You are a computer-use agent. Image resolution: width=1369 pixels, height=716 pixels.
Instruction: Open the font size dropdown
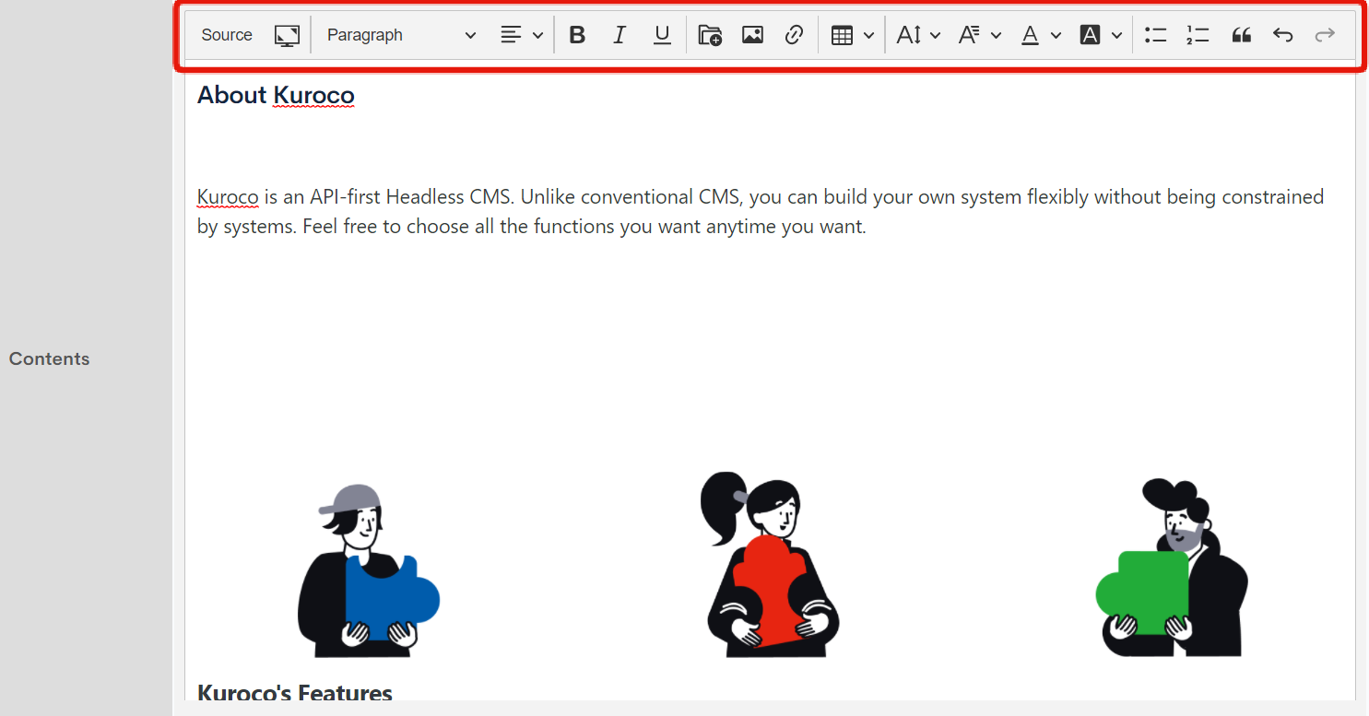(918, 35)
